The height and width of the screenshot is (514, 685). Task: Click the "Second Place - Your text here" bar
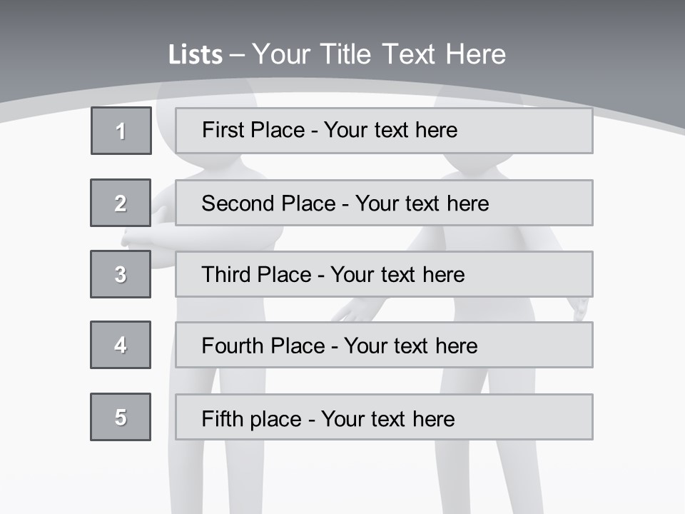tap(384, 203)
